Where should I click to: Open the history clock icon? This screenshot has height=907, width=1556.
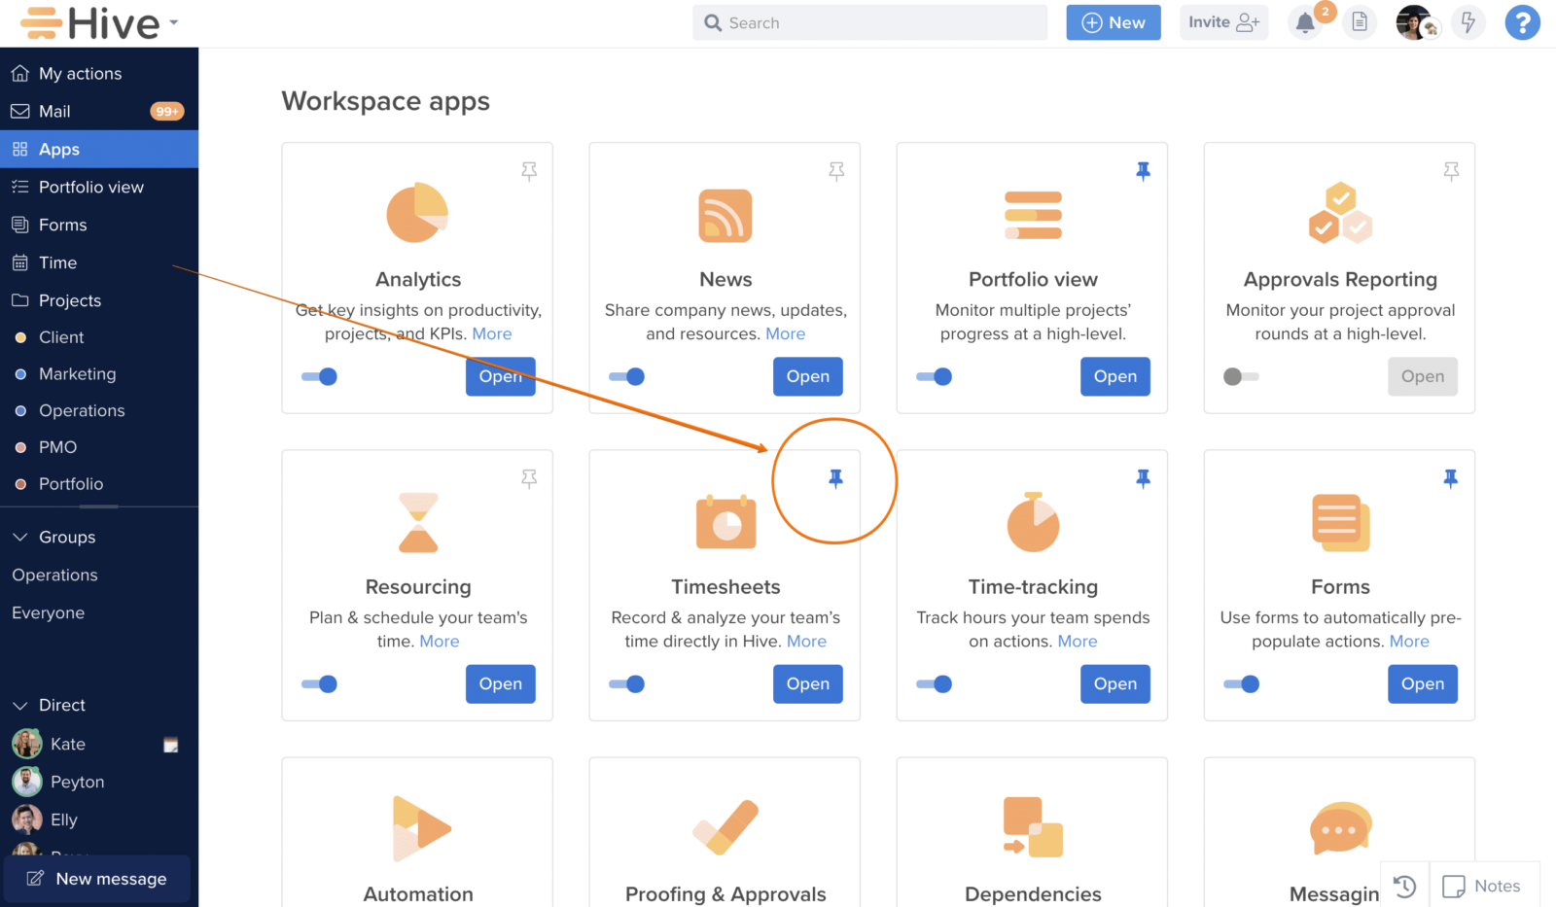1404,886
